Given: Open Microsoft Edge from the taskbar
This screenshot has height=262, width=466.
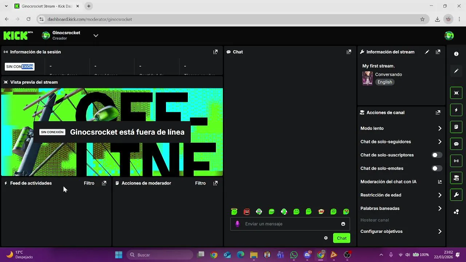Looking at the screenshot, I should click(241, 255).
